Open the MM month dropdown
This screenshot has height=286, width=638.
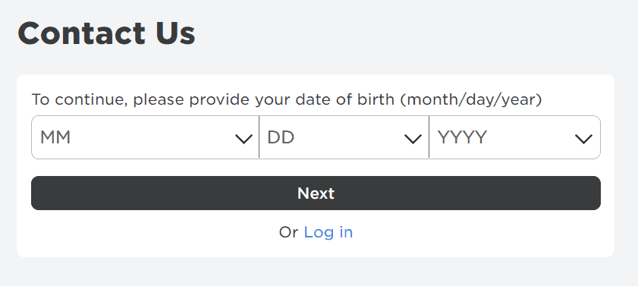[x=145, y=137]
